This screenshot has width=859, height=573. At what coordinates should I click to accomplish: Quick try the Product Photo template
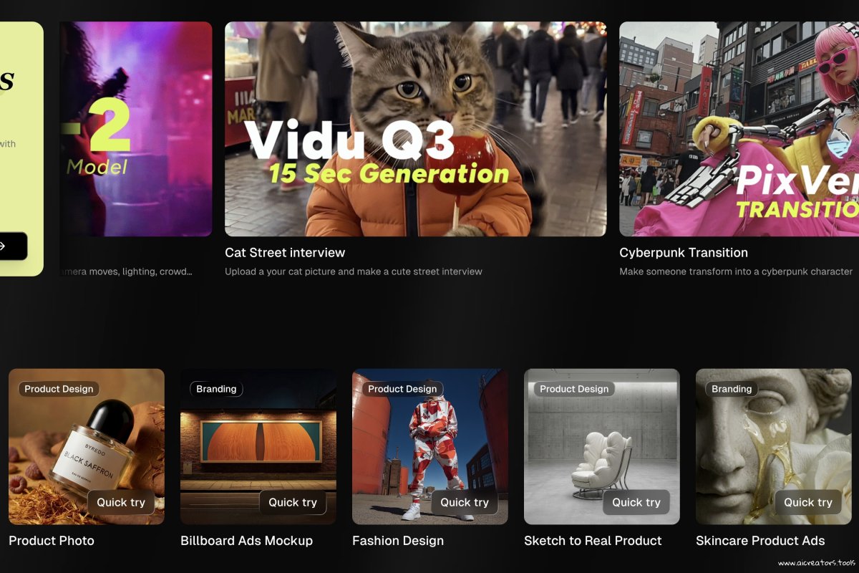pos(121,502)
